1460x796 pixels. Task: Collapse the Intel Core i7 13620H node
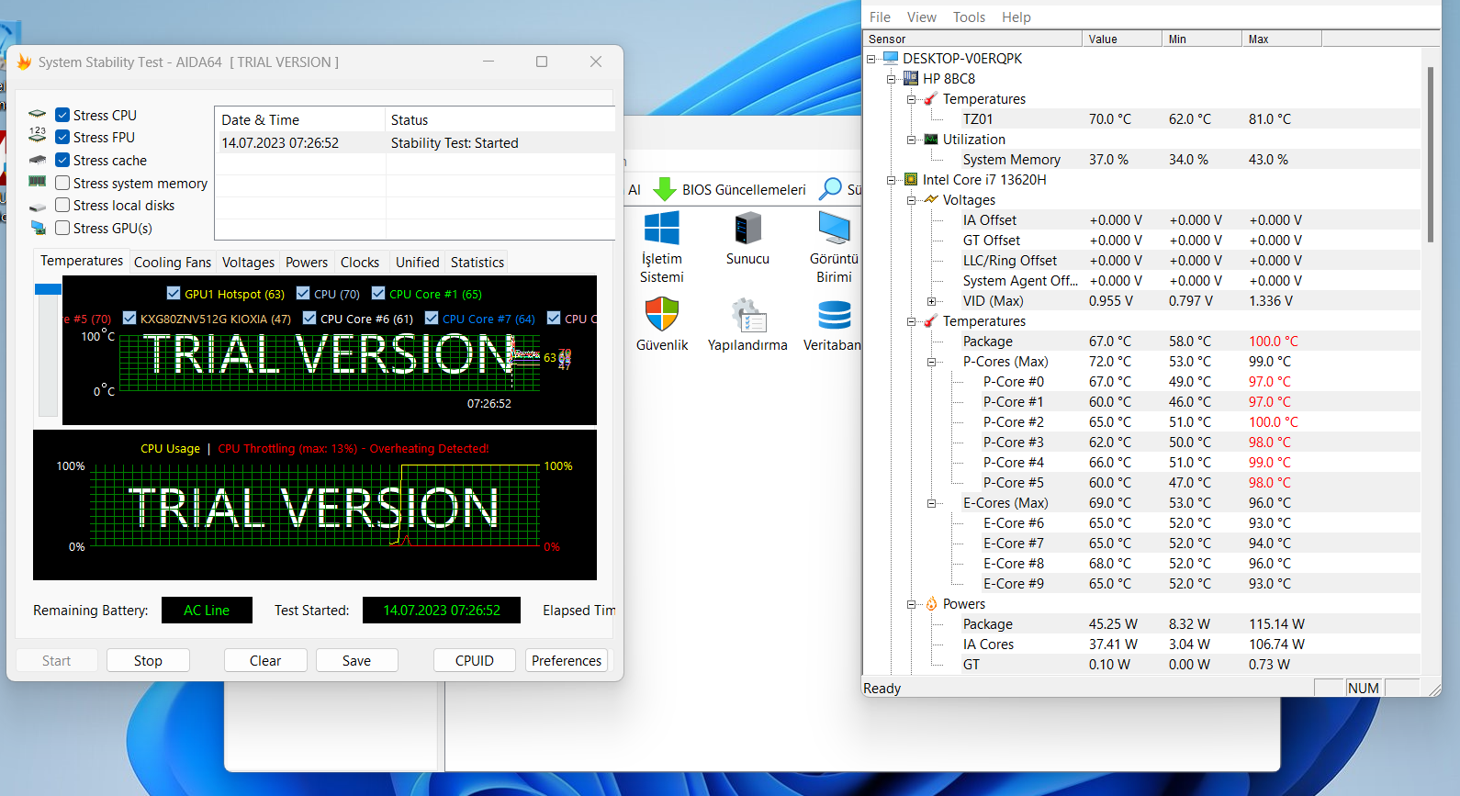tap(891, 180)
